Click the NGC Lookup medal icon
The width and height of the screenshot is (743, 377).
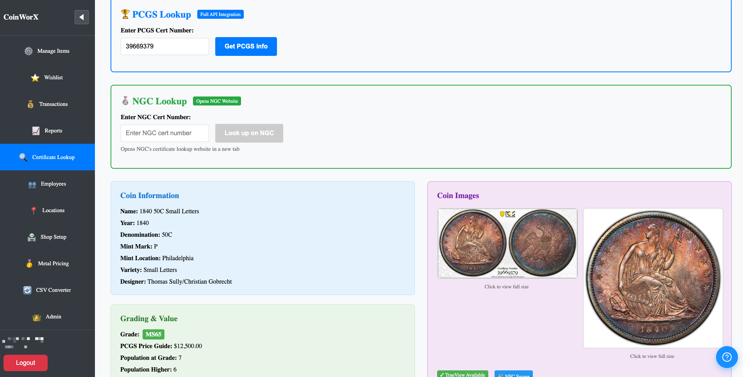[x=125, y=101]
